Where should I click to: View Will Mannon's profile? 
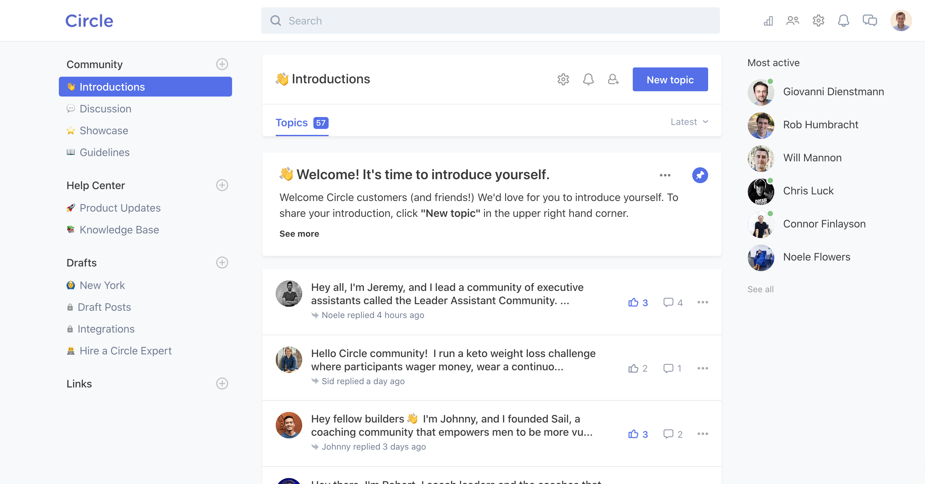795,158
